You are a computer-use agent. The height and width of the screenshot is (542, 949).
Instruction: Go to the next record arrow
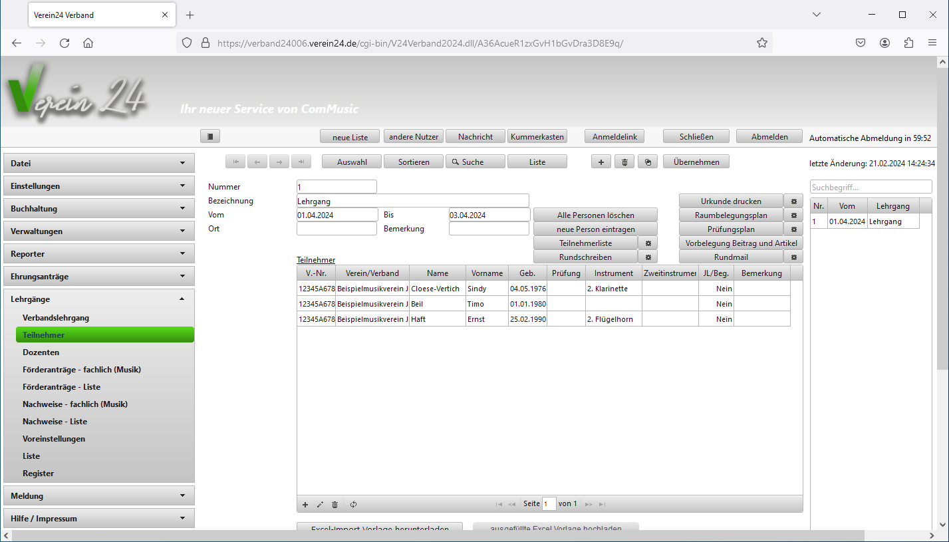279,162
